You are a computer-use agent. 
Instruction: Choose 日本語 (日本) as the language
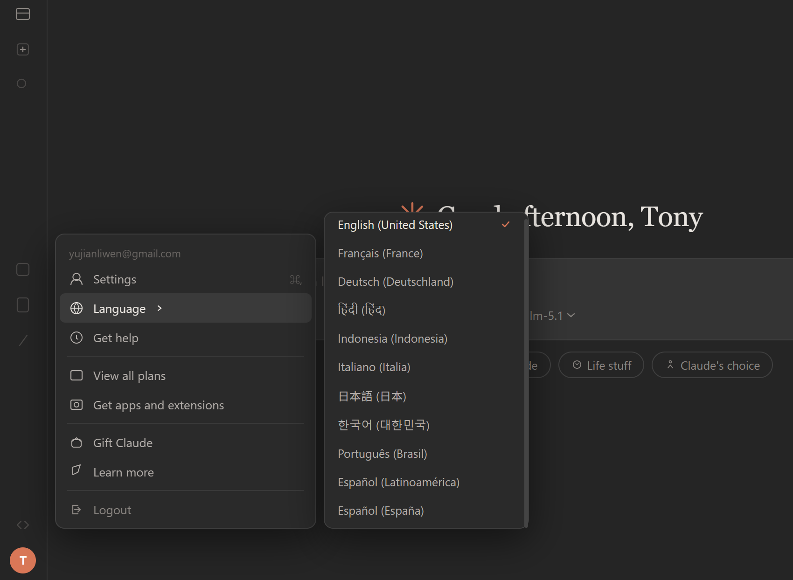[372, 396]
